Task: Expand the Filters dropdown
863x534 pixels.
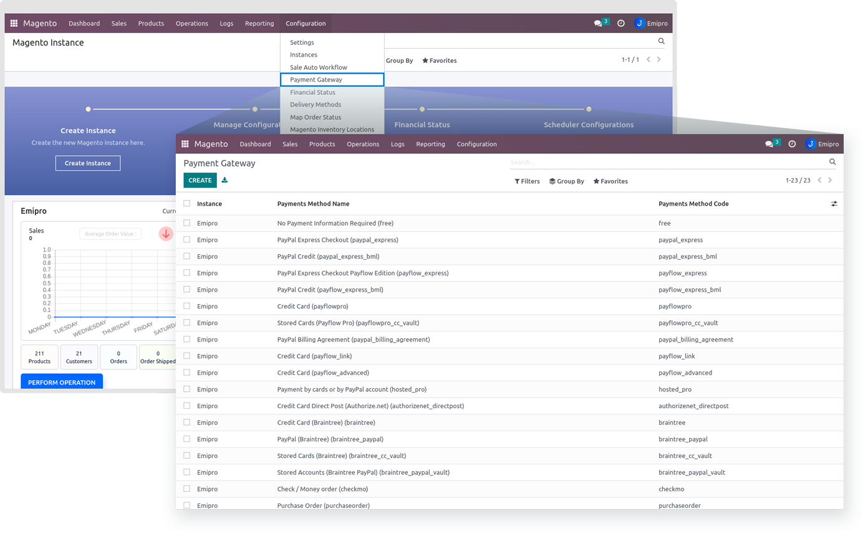Action: (x=527, y=181)
